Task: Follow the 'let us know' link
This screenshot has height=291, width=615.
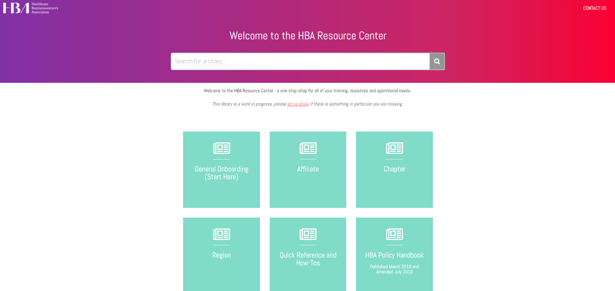Action: 298,104
